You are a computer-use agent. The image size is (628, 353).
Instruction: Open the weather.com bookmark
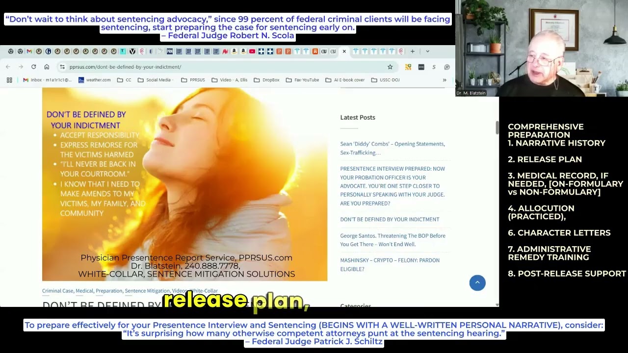(x=95, y=80)
